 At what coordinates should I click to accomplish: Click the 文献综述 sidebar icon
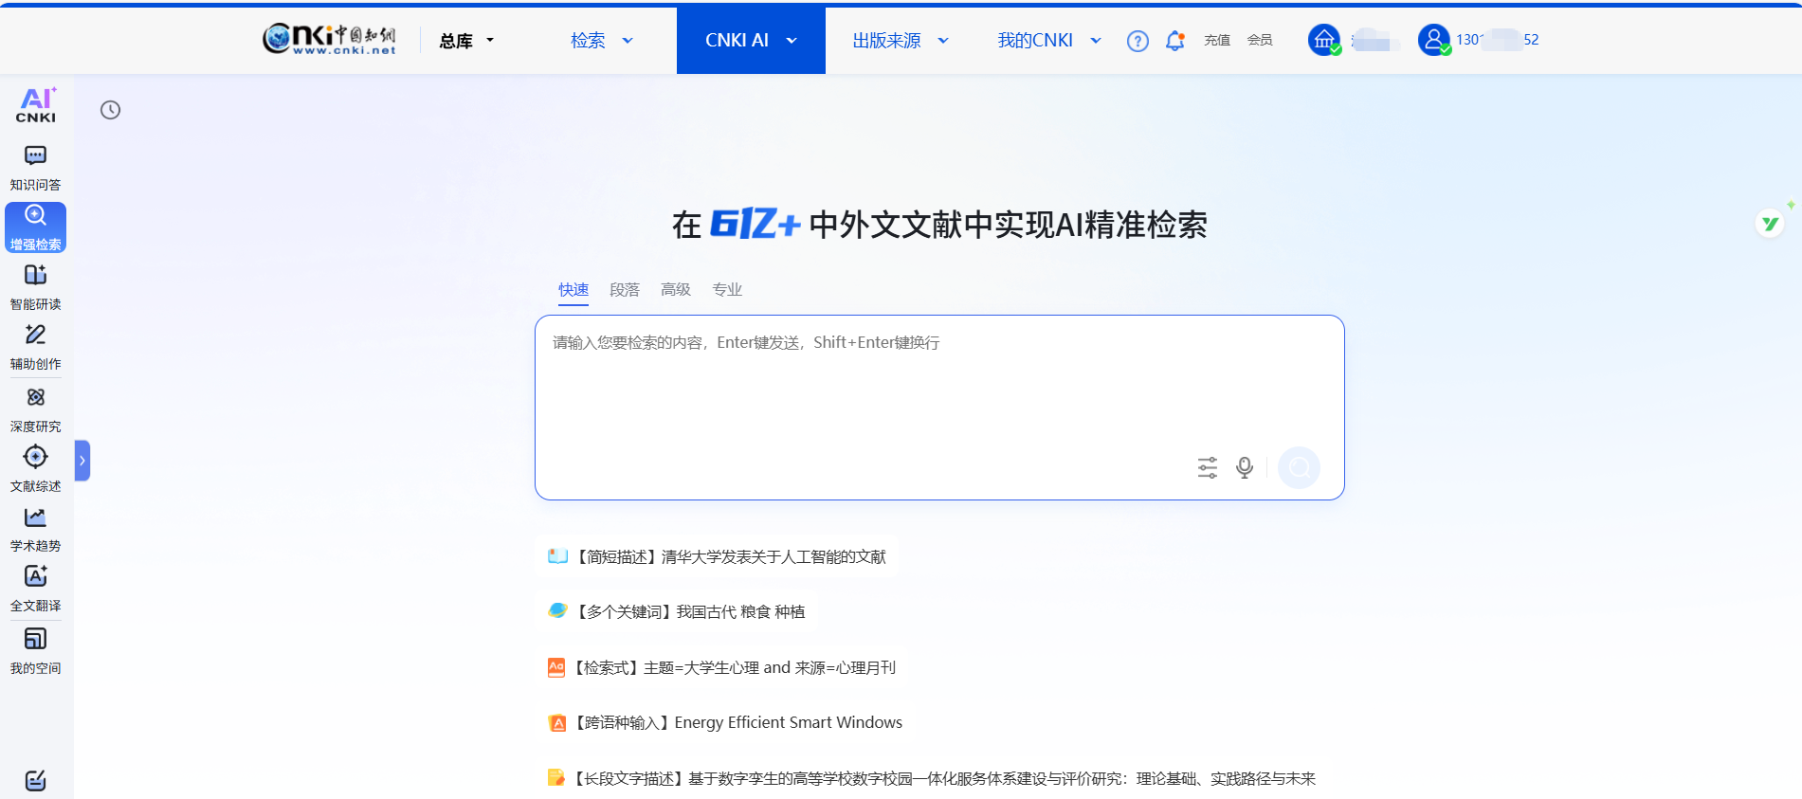coord(35,458)
